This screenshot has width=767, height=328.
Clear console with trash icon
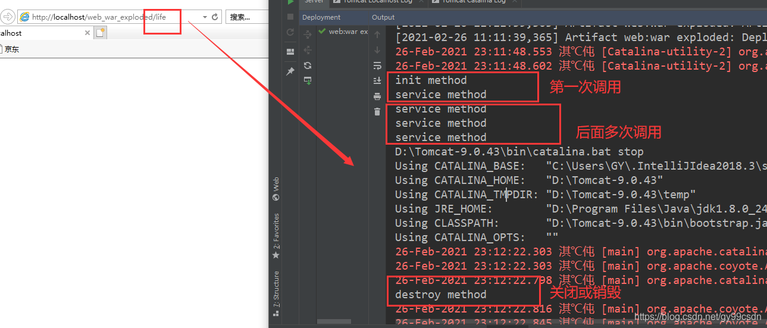pyautogui.click(x=377, y=111)
